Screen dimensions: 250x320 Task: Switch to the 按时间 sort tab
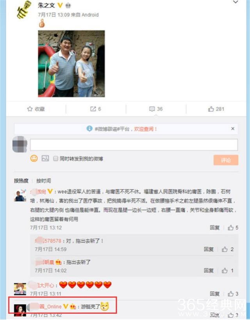pyautogui.click(x=43, y=181)
